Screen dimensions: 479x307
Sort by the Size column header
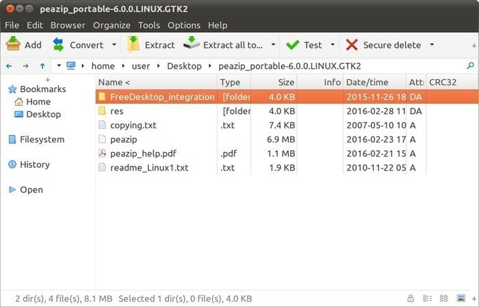click(274, 83)
